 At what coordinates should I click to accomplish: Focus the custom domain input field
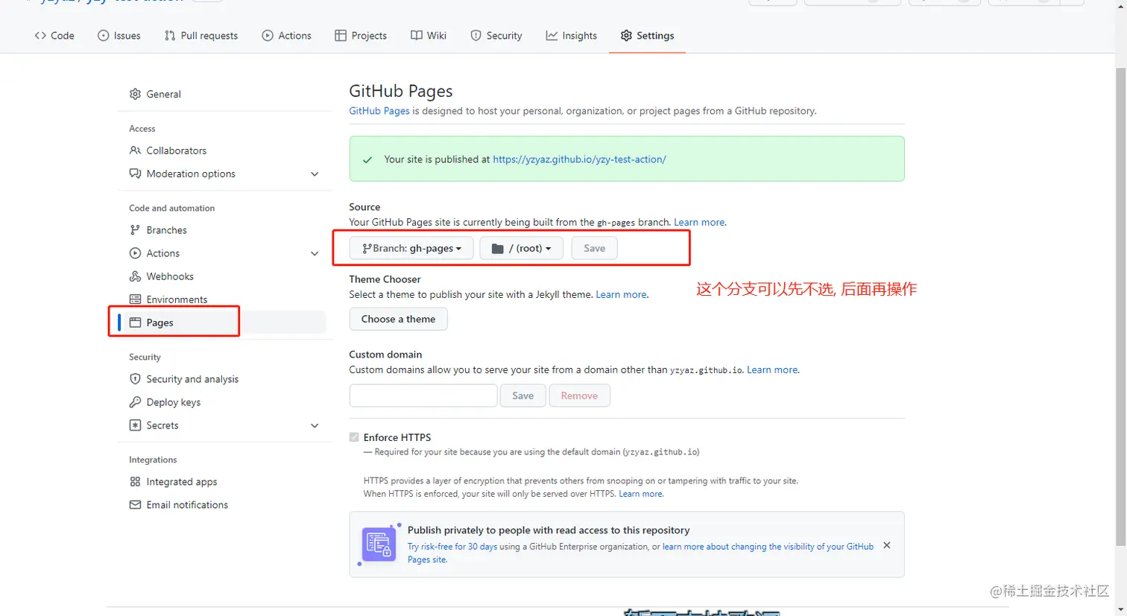(x=423, y=396)
